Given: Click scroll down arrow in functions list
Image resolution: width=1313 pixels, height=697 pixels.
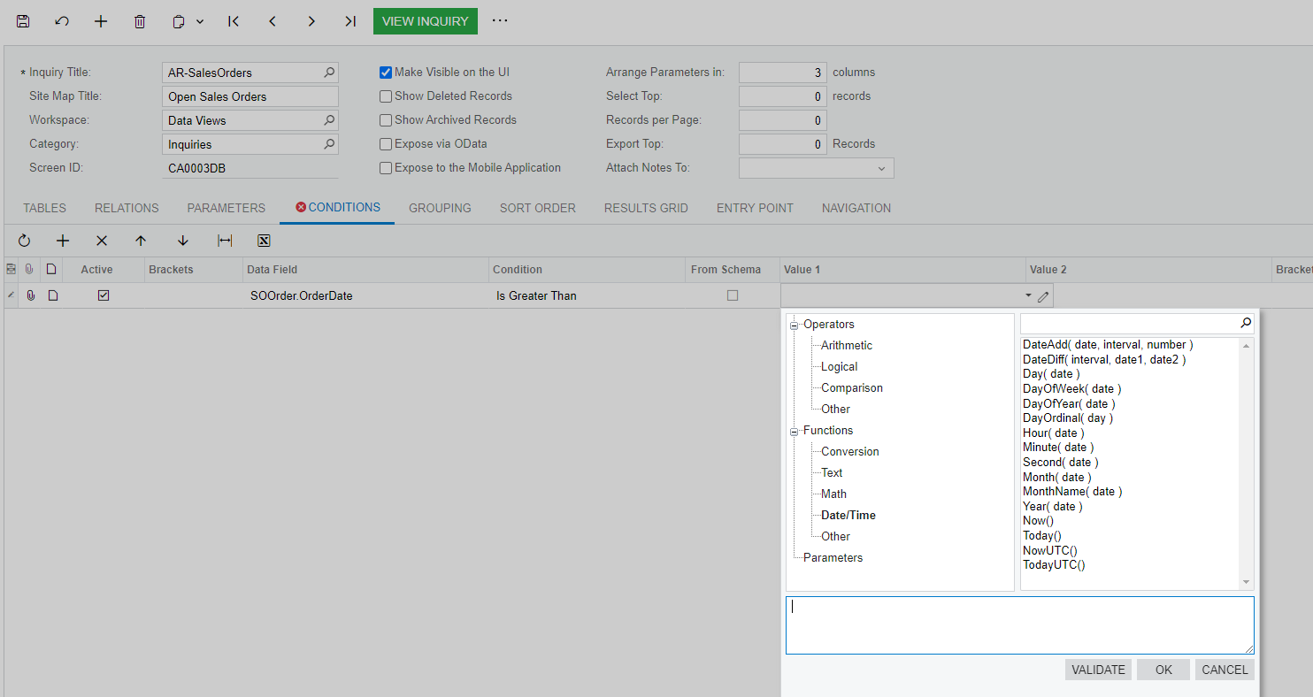Looking at the screenshot, I should (1248, 582).
